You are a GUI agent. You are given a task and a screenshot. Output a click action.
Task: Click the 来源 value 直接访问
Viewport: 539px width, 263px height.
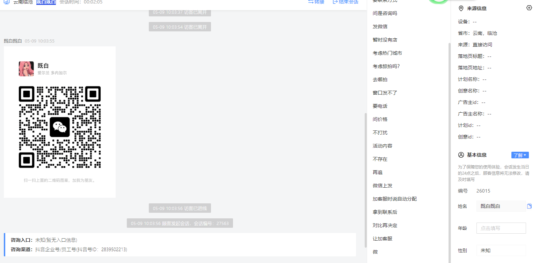click(x=482, y=45)
